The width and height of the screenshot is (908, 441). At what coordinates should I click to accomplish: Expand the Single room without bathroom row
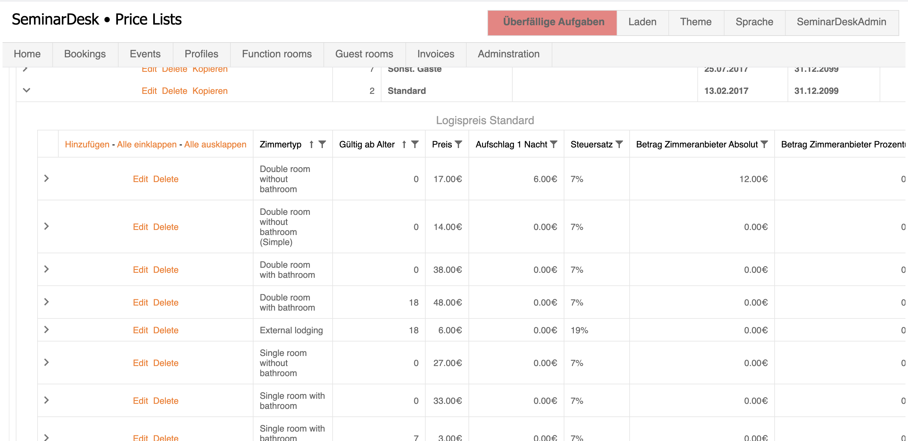(47, 363)
